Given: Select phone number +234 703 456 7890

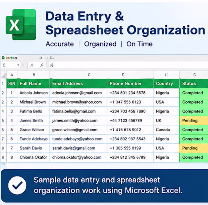Looking at the screenshot, I should (x=128, y=111).
